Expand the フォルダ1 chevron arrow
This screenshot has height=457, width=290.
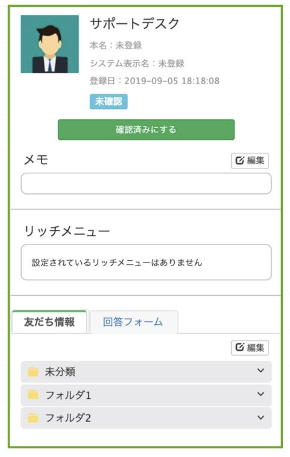pos(261,394)
